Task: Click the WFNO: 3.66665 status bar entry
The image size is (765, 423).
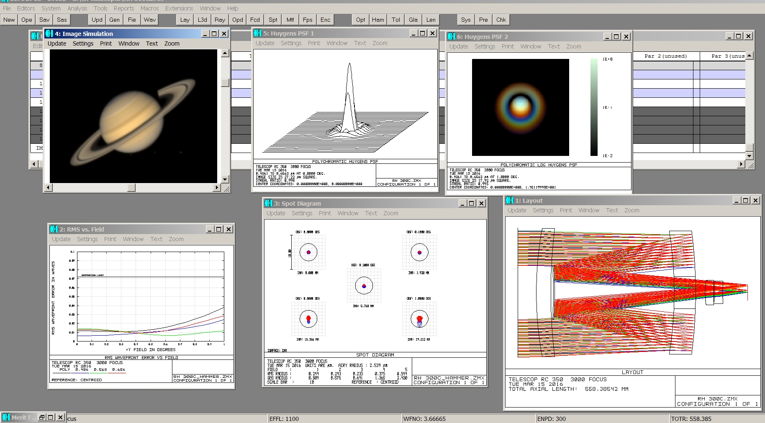Action: (468, 418)
